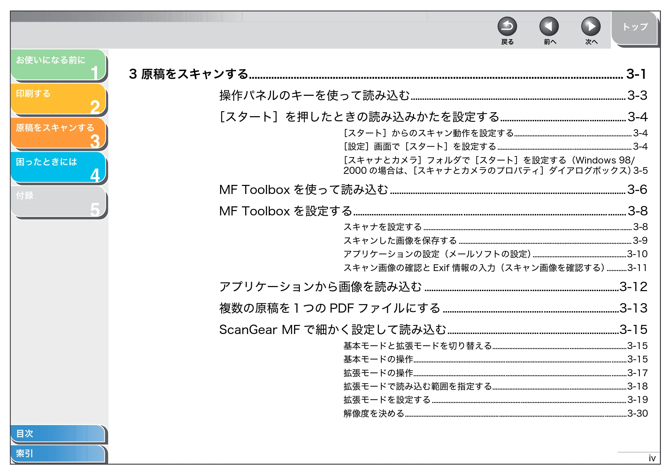Open the 困ったときには chapter 4 tab

pyautogui.click(x=59, y=167)
